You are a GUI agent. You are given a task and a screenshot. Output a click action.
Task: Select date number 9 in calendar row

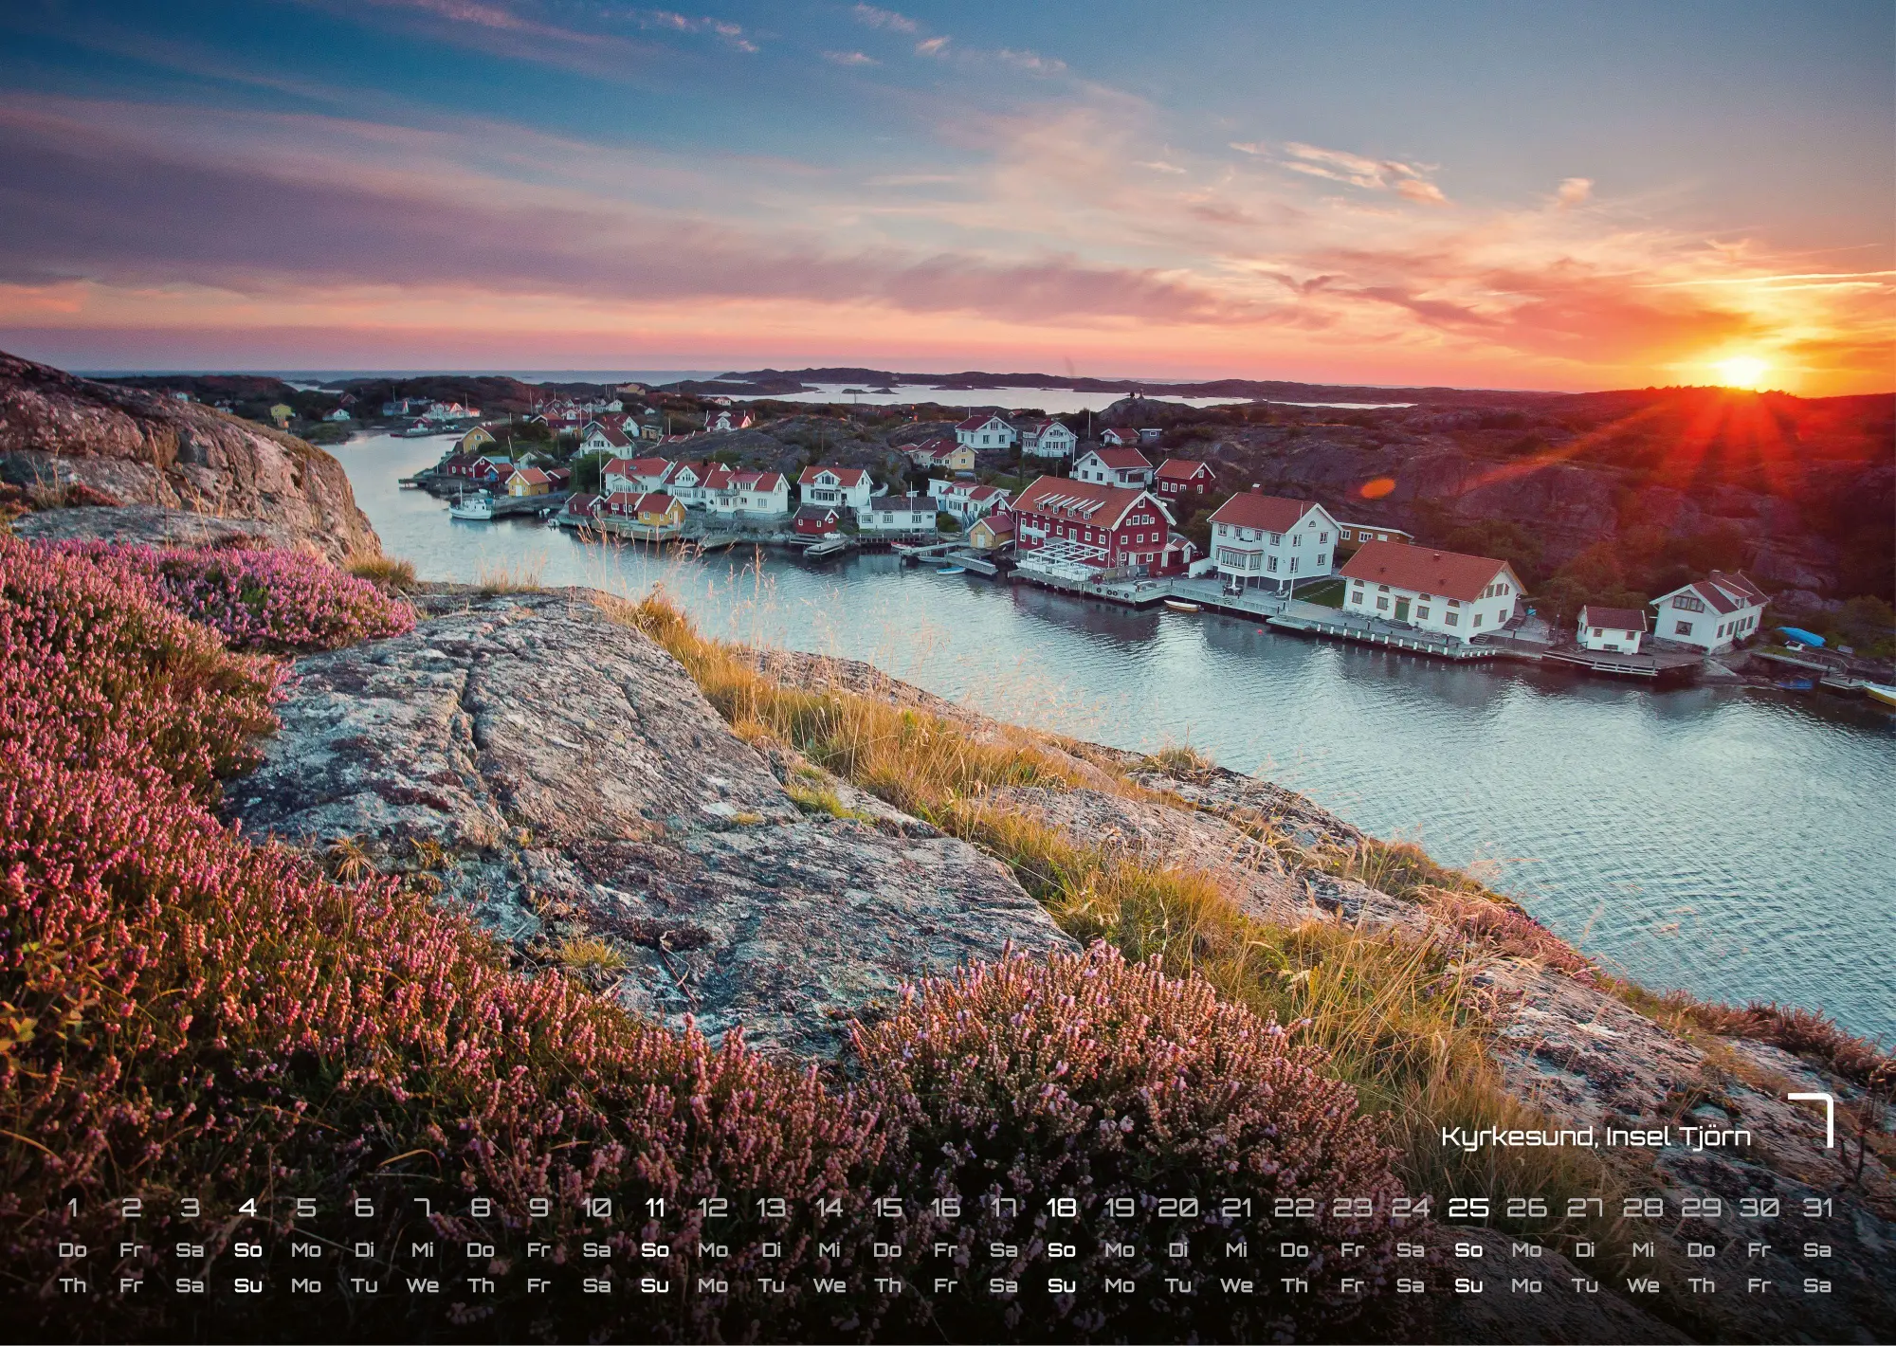pos(538,1208)
